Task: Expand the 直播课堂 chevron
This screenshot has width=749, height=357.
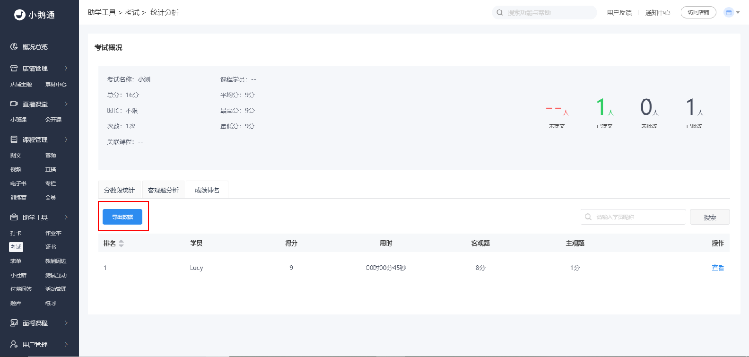Action: (66, 104)
